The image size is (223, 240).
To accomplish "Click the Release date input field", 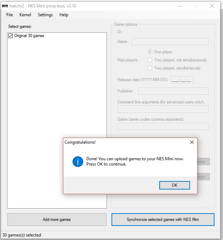I will 182,80.
